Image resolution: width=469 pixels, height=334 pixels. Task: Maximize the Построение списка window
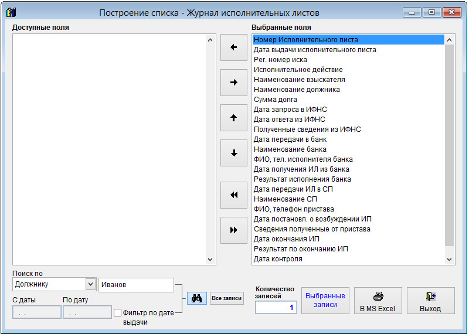[431, 12]
